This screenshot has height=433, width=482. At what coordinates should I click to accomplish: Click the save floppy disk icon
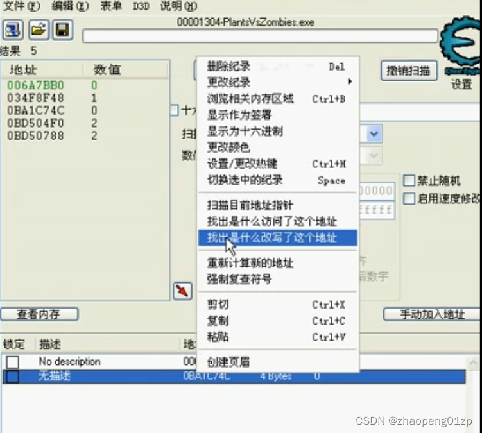coord(63,30)
